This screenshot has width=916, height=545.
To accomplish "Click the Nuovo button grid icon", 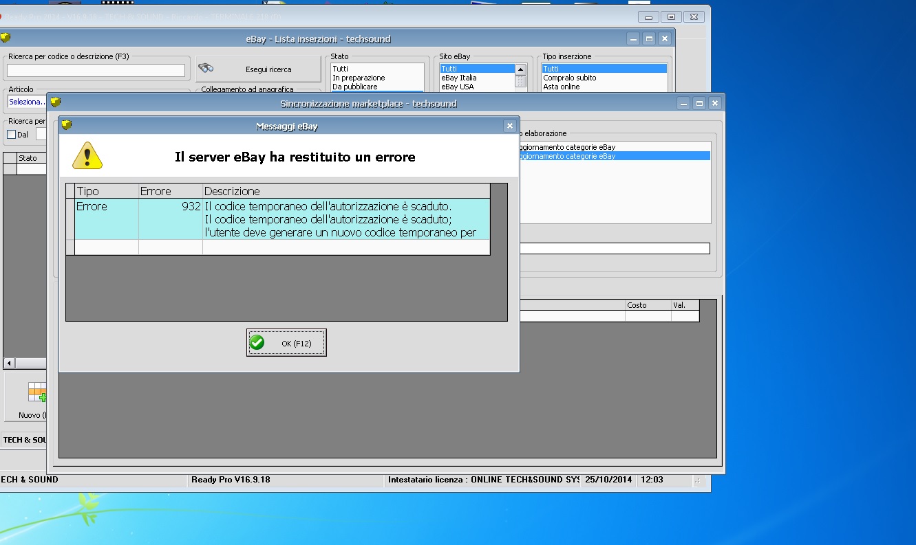I will pos(38,392).
